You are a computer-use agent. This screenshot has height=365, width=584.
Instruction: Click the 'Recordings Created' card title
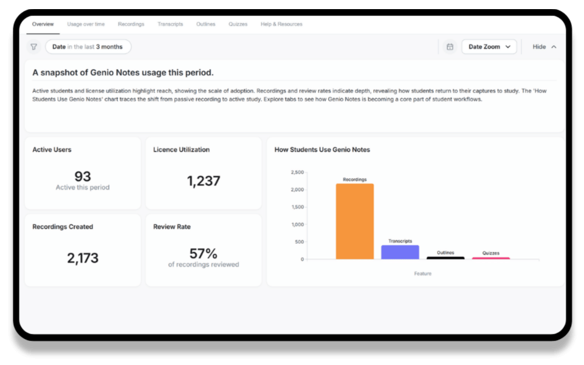click(63, 227)
